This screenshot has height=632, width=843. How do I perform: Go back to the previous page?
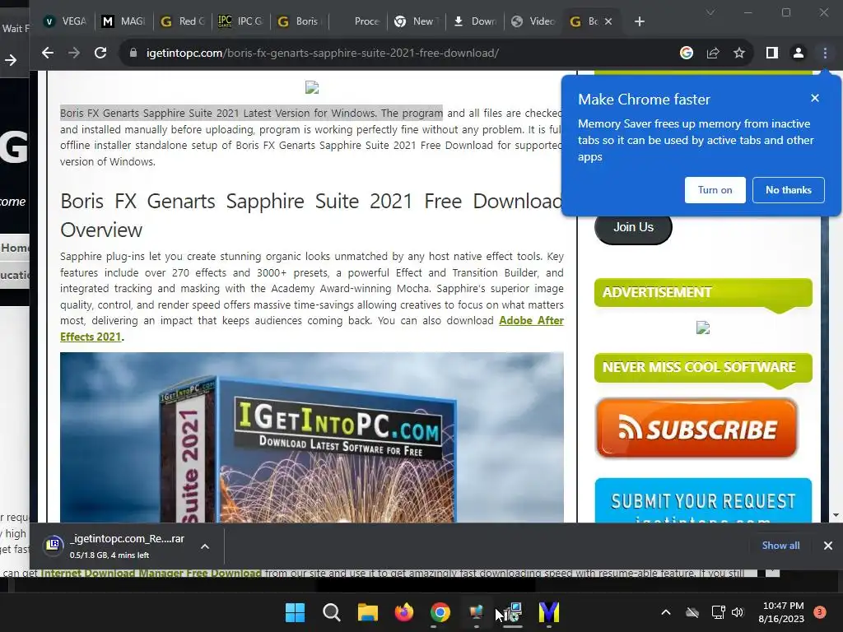coord(48,53)
